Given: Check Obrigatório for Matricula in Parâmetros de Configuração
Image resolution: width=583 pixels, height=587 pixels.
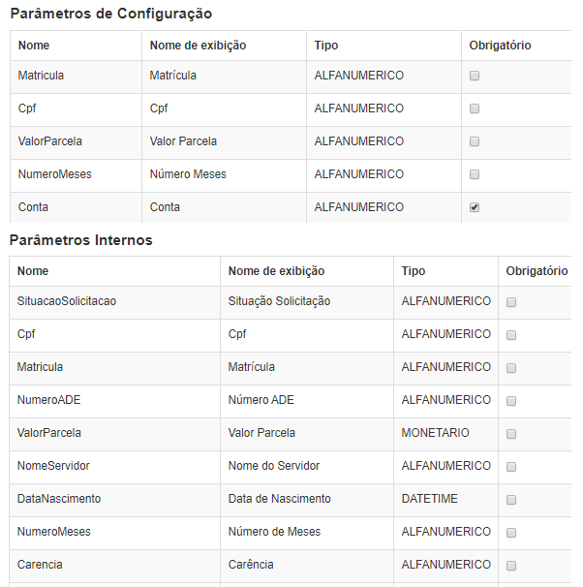Looking at the screenshot, I should 475,76.
